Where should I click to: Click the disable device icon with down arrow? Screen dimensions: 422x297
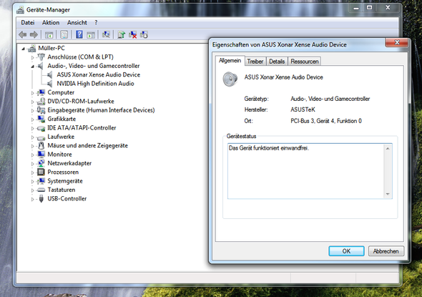[x=144, y=34]
